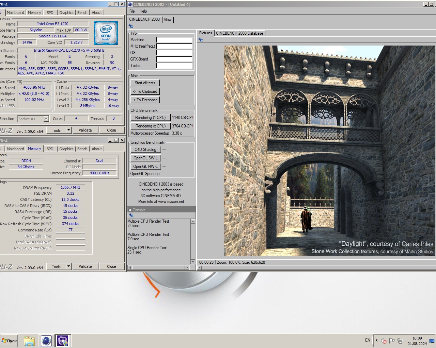Switch to the View tab in CINEBENCH

coord(168,20)
